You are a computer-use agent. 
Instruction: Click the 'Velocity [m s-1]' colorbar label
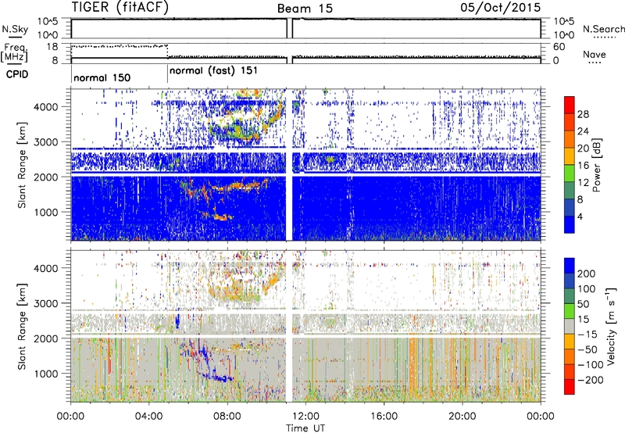(611, 326)
